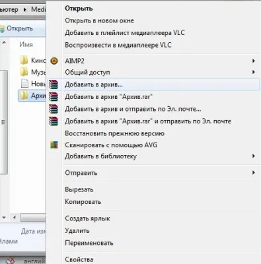Select 'Добавить в архив "Архив.rar" и отправить по Эл. почте'
This screenshot has width=261, height=264.
153,121
